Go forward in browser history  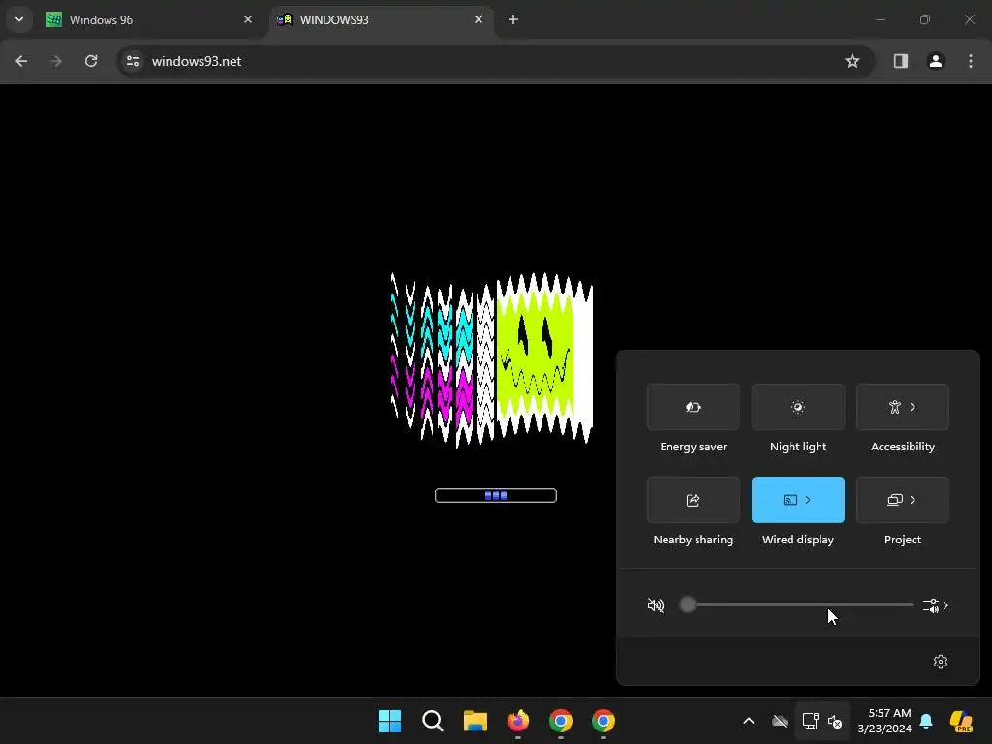56,61
